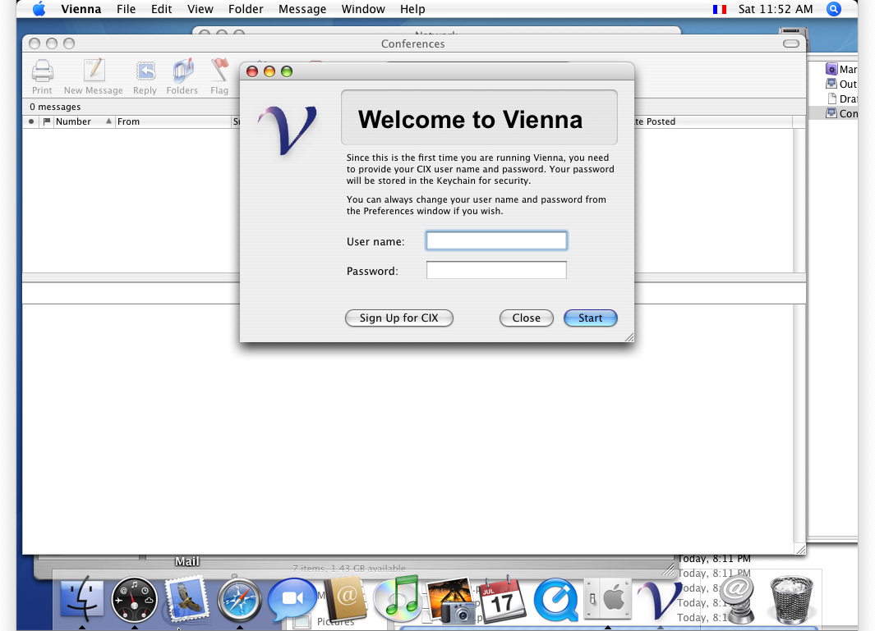Screen dimensions: 875x631
Task: Select the Out folder in sidebar
Action: coord(841,85)
